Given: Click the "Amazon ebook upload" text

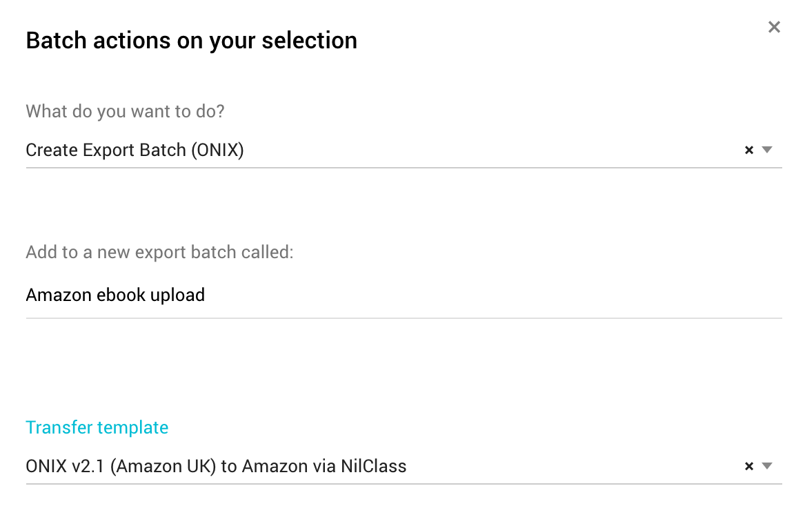Looking at the screenshot, I should pyautogui.click(x=115, y=295).
